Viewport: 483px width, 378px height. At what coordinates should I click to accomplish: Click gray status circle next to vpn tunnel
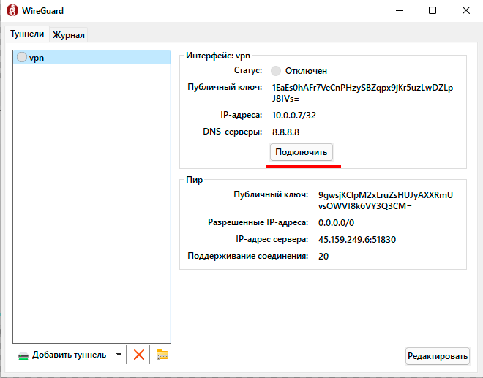pos(22,57)
